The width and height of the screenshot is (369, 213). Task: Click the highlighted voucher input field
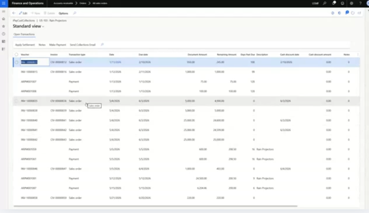point(35,62)
